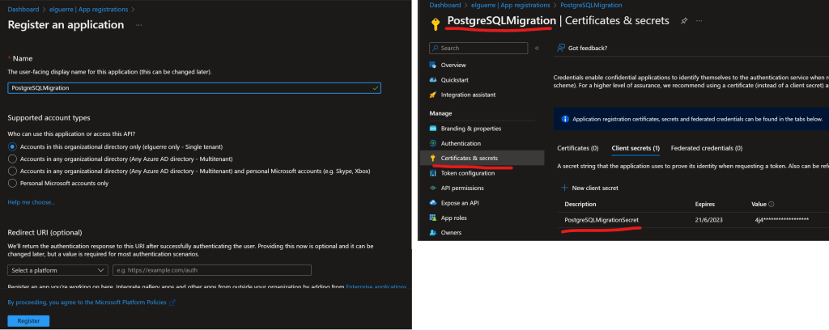
Task: Click the Quickstart cloud icon
Action: pos(433,79)
